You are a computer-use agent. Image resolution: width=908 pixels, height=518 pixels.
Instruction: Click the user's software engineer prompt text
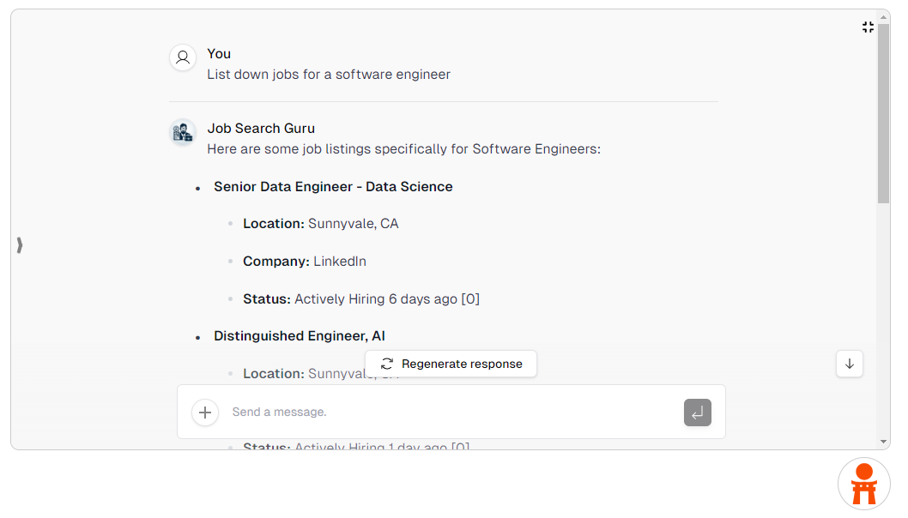point(329,75)
